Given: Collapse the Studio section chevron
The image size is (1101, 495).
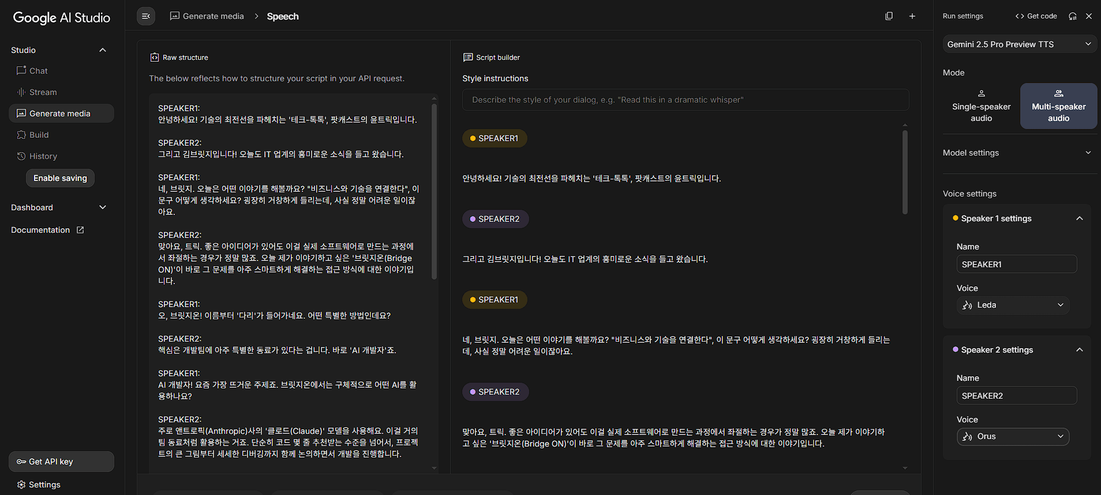Looking at the screenshot, I should point(103,50).
